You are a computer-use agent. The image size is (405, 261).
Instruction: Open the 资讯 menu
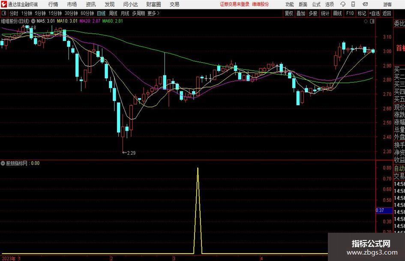(x=91, y=4)
